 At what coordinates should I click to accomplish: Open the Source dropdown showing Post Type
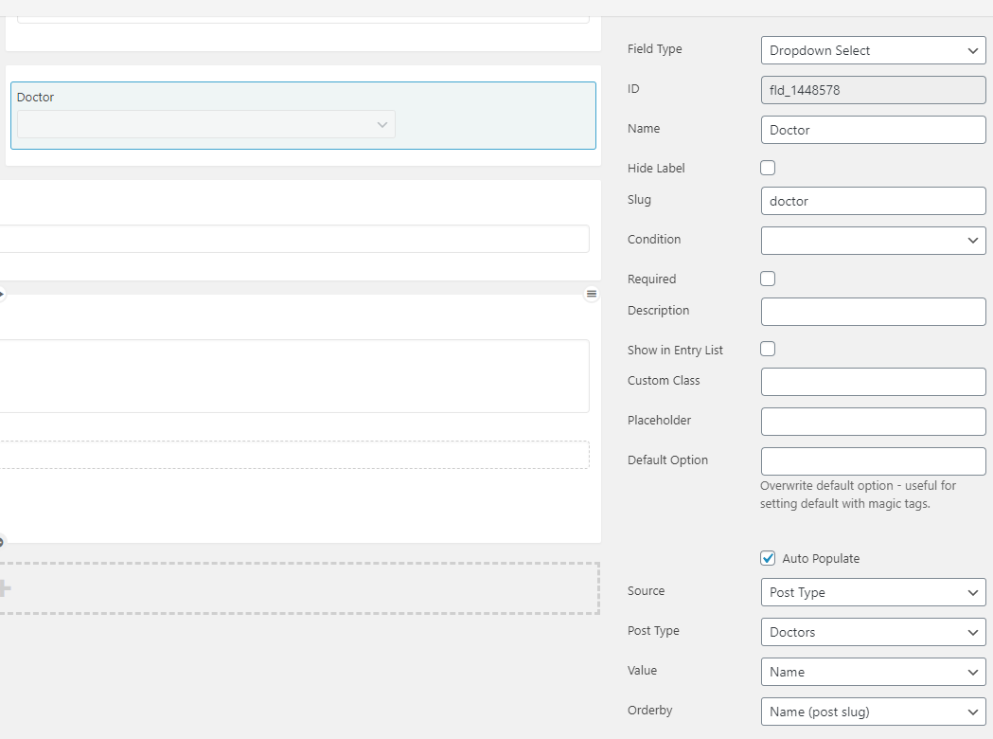tap(873, 592)
